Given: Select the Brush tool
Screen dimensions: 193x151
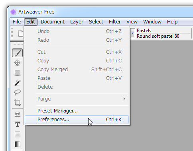Looking at the screenshot, I should click(18, 53).
